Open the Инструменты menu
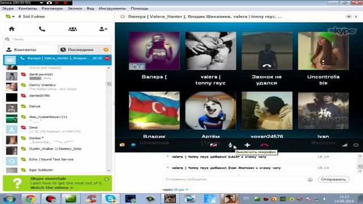Screen dimensions: 363x204 point(112,8)
